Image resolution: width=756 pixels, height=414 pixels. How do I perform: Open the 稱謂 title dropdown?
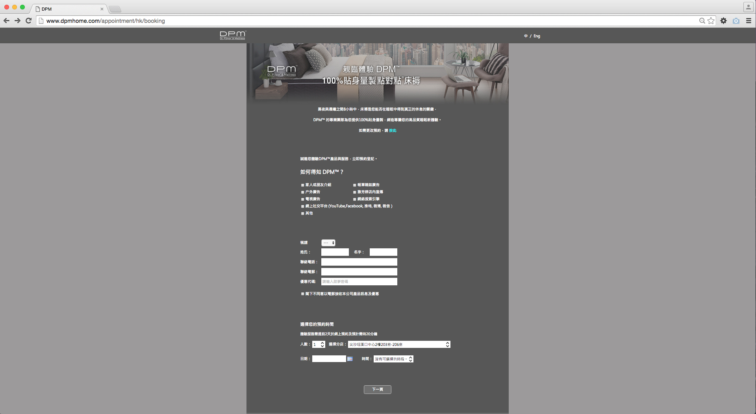[x=328, y=243]
